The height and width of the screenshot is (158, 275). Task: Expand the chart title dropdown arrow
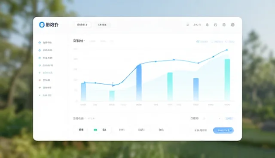click(x=84, y=41)
